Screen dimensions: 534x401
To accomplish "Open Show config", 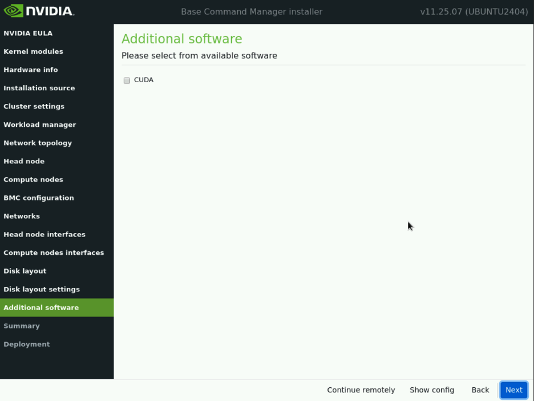I will pos(431,390).
